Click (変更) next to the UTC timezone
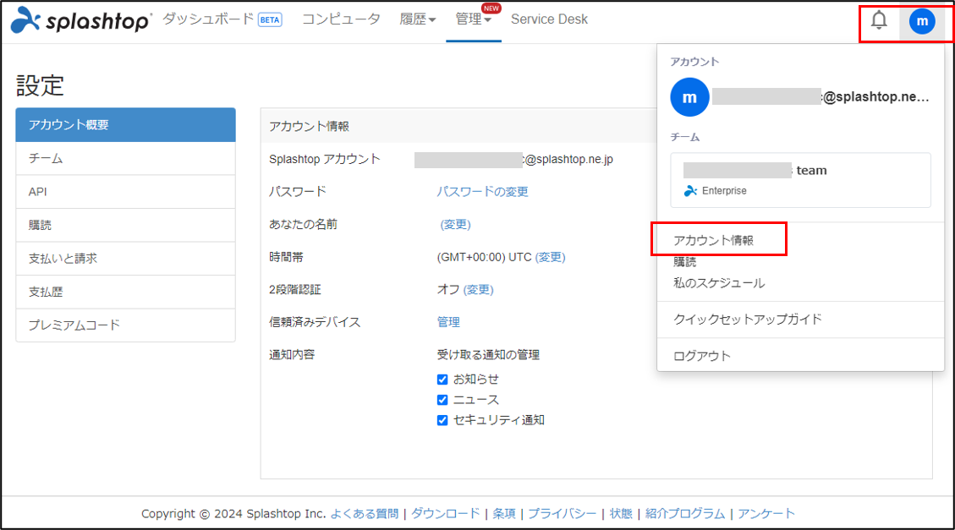This screenshot has width=955, height=530. (x=550, y=258)
